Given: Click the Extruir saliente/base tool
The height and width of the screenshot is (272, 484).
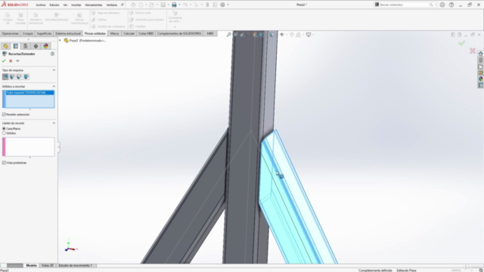Looking at the screenshot, I should point(79,19).
